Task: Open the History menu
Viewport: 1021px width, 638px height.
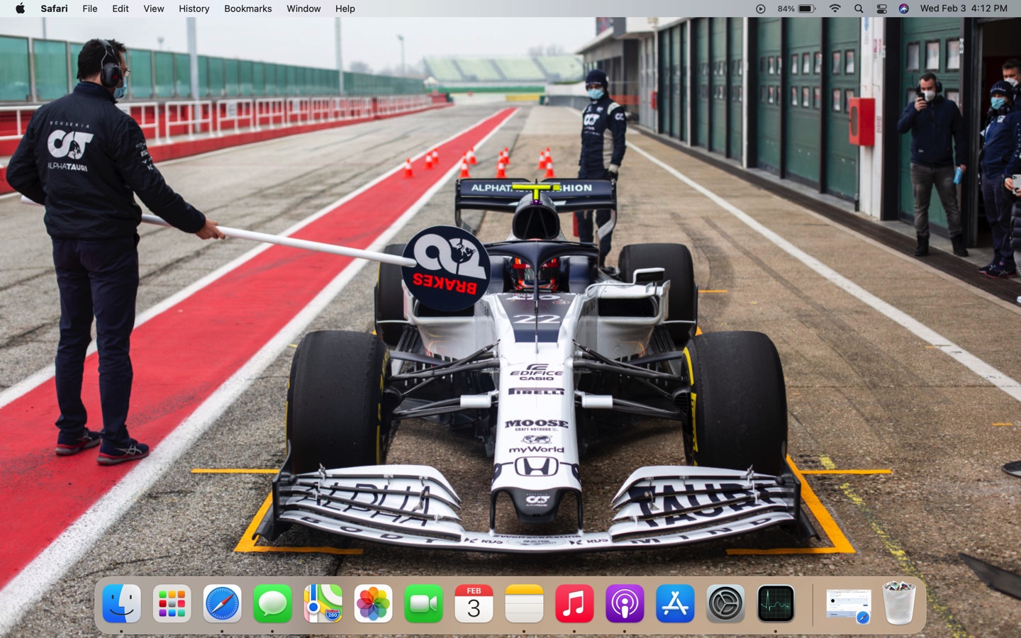Action: tap(194, 9)
